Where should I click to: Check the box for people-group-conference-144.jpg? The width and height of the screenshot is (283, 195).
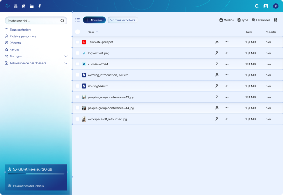tap(78, 108)
